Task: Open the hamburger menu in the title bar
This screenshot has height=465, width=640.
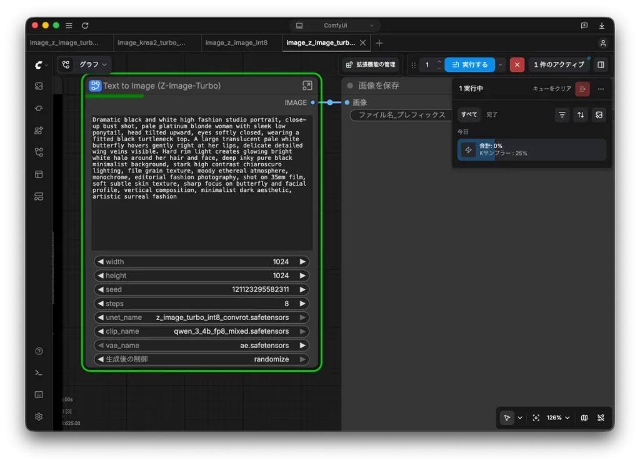Action: point(69,25)
